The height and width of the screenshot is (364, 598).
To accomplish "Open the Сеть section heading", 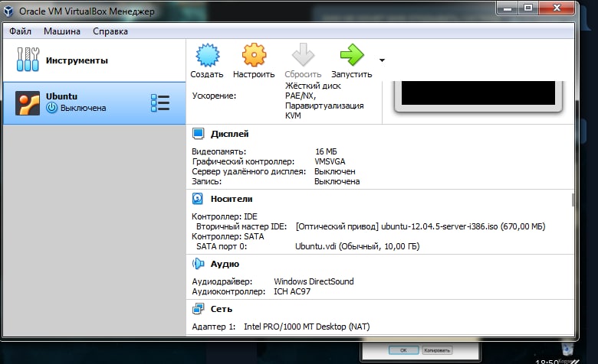I will pyautogui.click(x=222, y=309).
